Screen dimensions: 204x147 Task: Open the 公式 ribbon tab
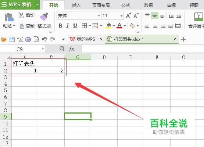point(126,6)
